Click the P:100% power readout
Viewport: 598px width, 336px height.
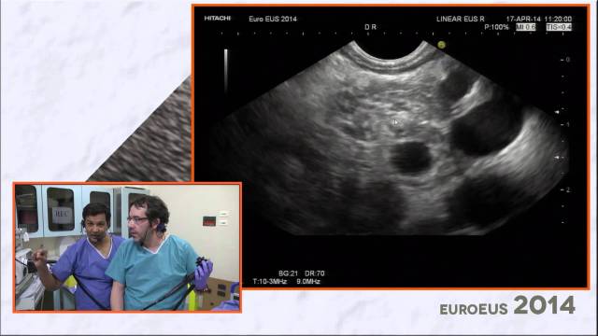[x=496, y=27]
